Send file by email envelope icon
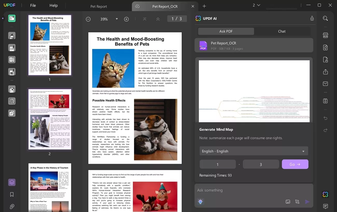 point(325,84)
